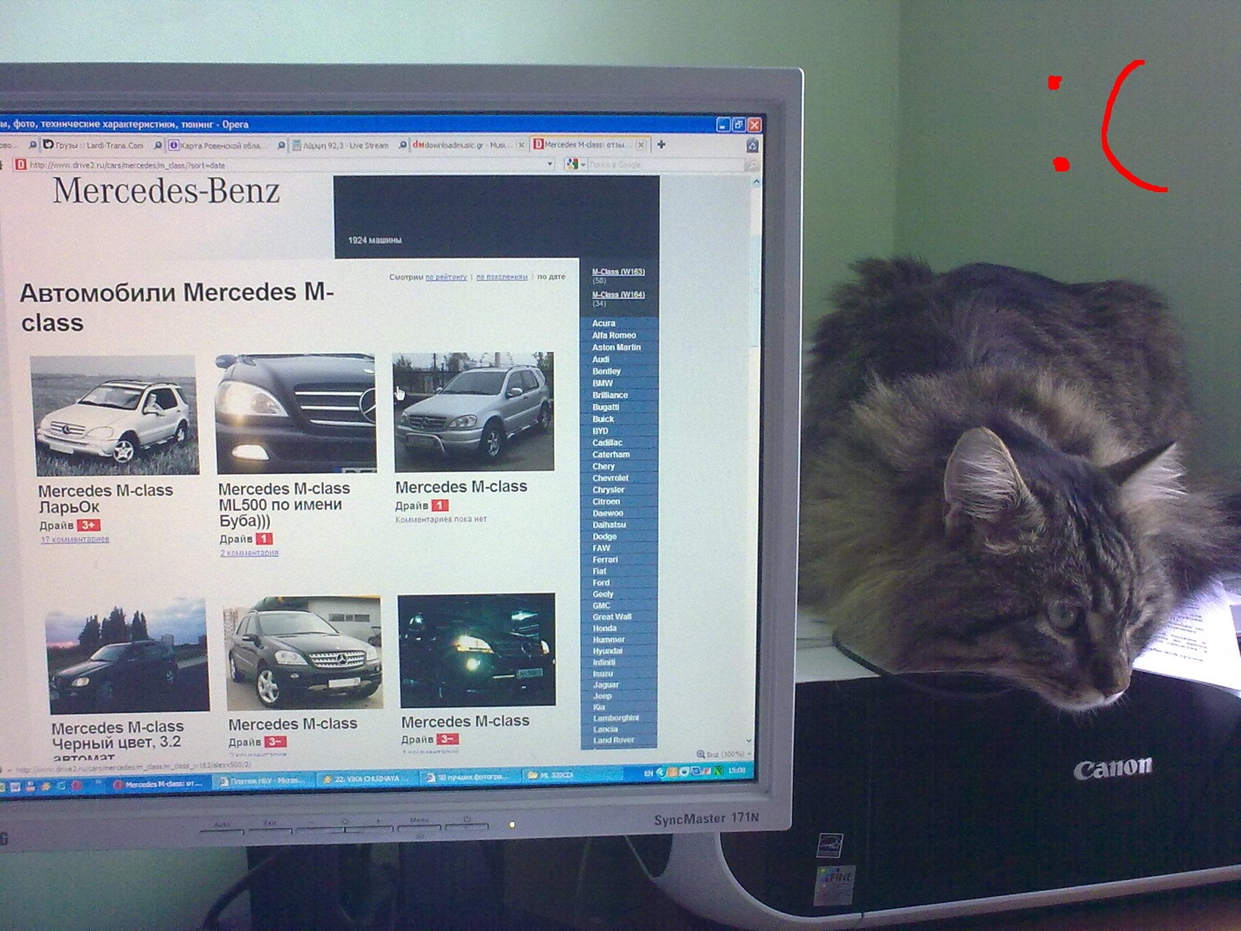Open the Mercedes M-class ЛарьОк title link
The image size is (1241, 931).
105,498
